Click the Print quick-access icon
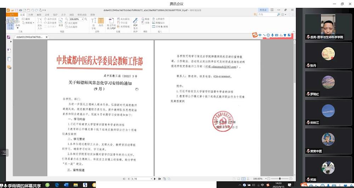 pos(21,10)
